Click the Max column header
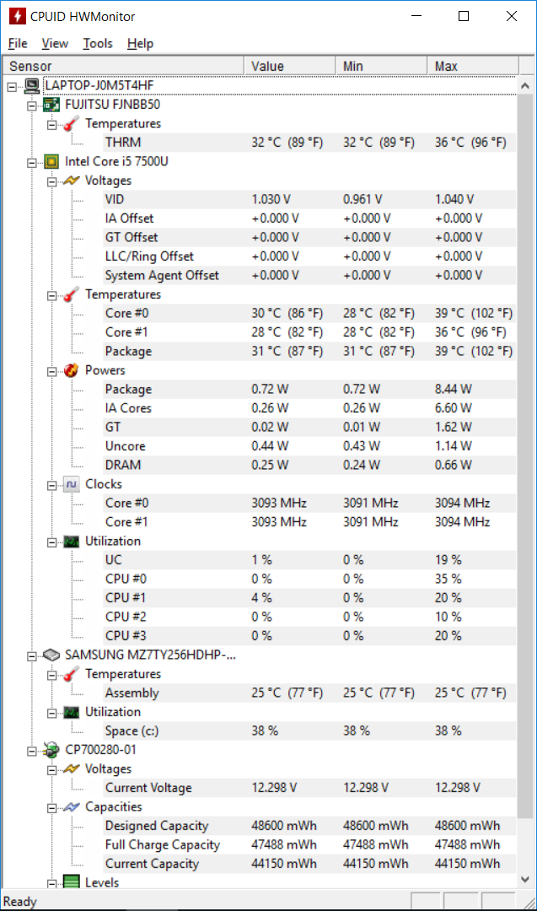The width and height of the screenshot is (537, 911). pos(473,66)
